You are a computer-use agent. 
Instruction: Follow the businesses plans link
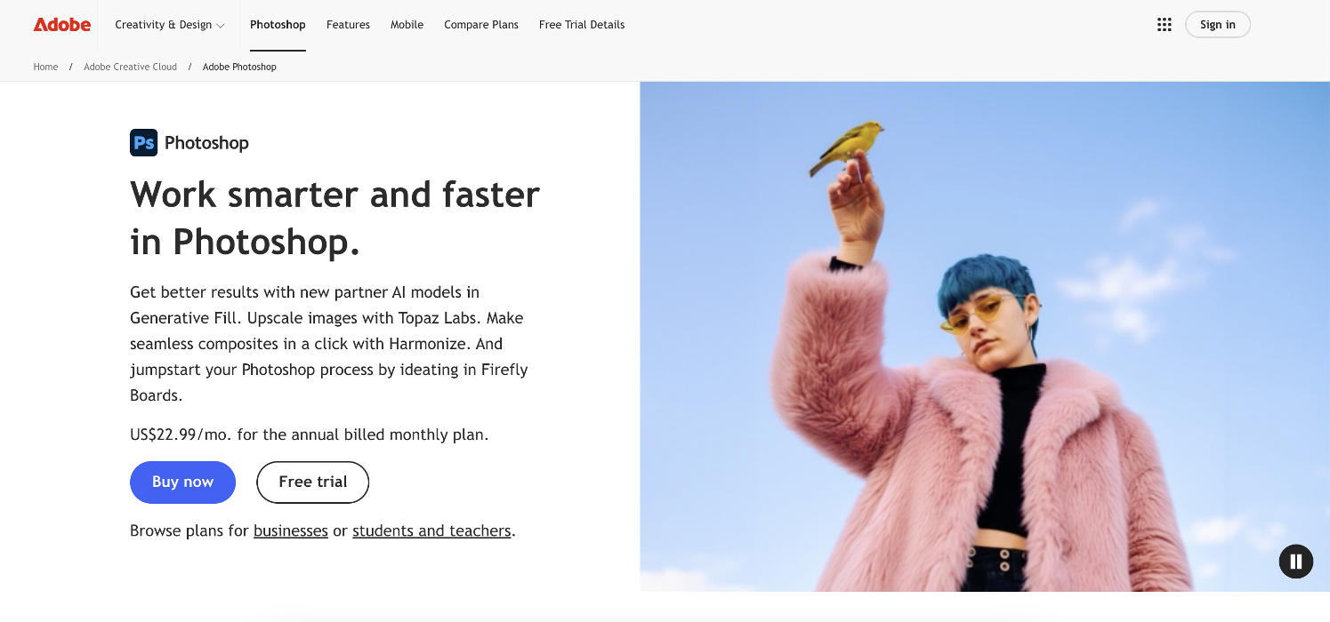291,530
